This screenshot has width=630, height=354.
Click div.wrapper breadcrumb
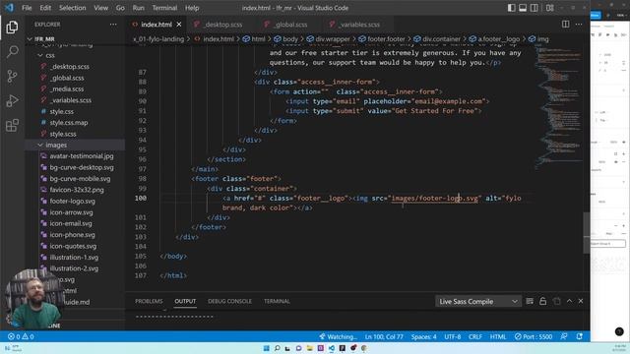point(328,39)
